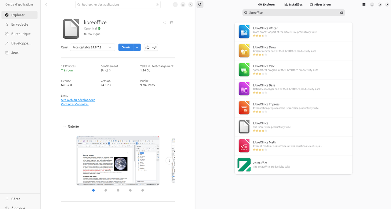Show next gallery screenshot
The image size is (391, 209).
pyautogui.click(x=169, y=161)
